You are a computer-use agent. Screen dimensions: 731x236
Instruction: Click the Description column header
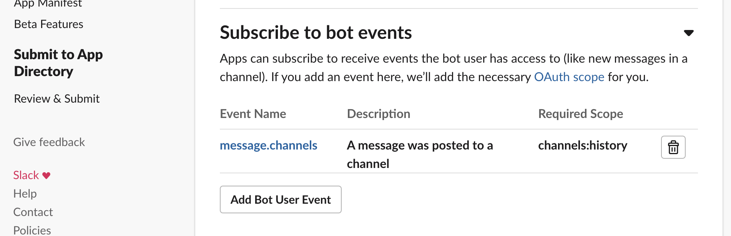coord(378,114)
